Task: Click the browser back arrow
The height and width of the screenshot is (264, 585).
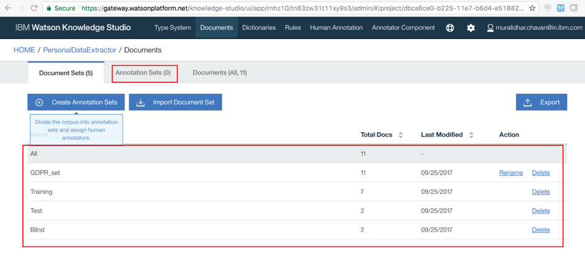Action: pos(8,8)
